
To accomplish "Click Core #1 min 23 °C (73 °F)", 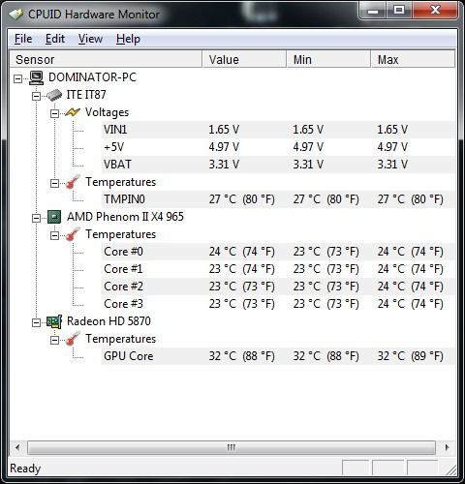I will coord(326,269).
